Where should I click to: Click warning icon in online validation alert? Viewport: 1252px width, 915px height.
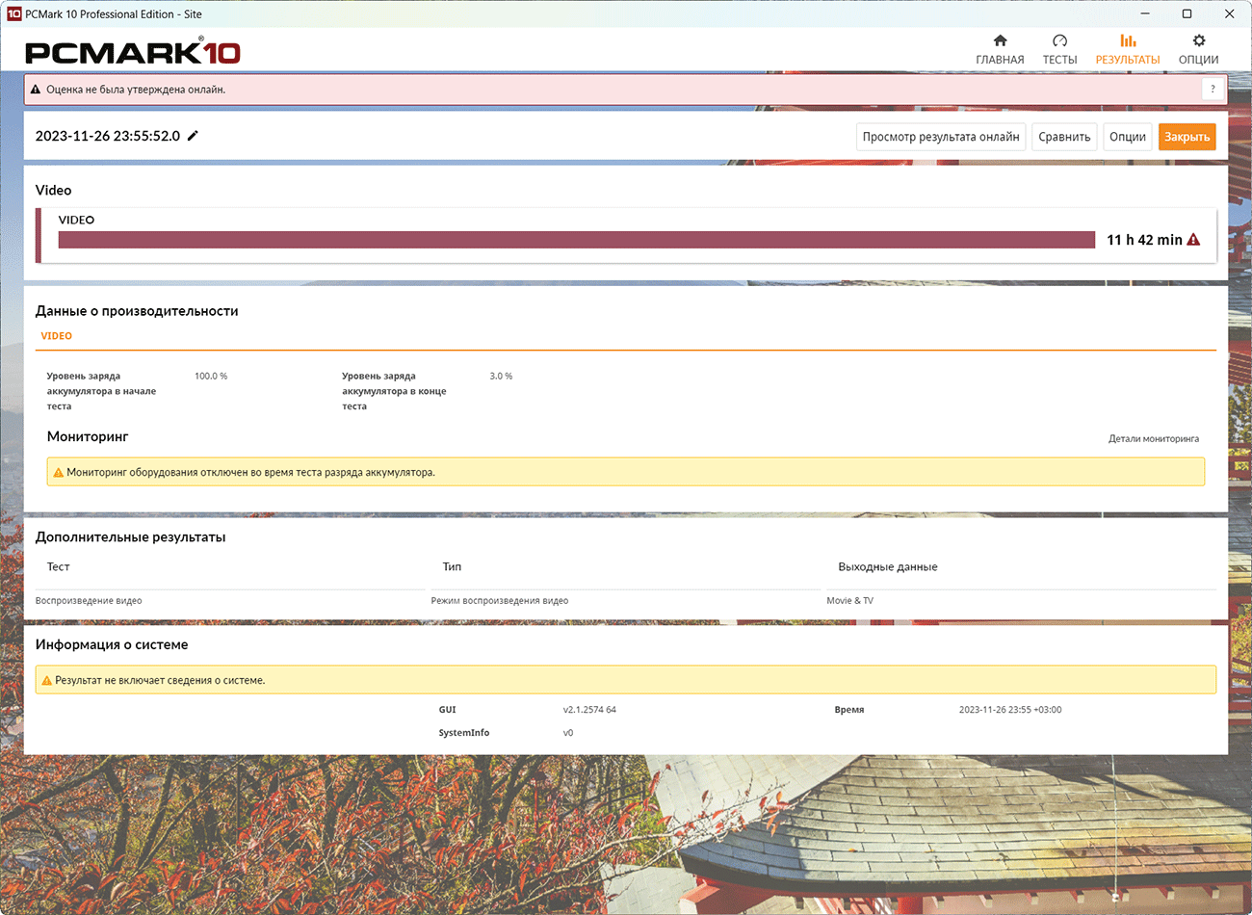pos(36,90)
